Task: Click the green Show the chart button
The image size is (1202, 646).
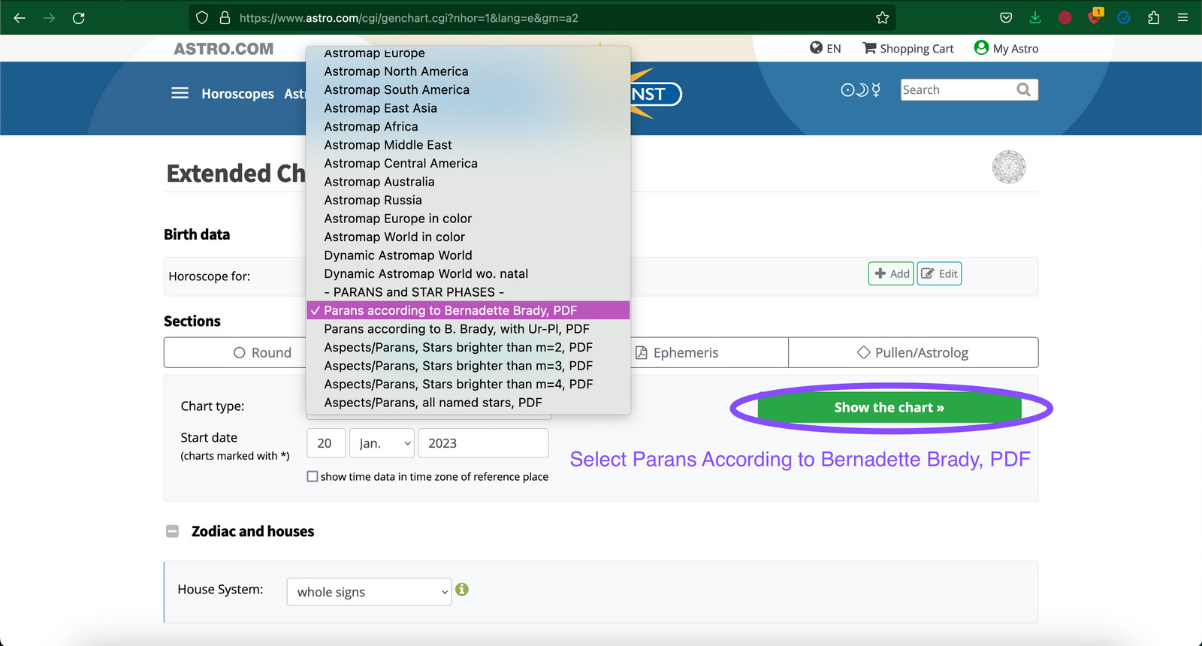Action: [x=889, y=407]
